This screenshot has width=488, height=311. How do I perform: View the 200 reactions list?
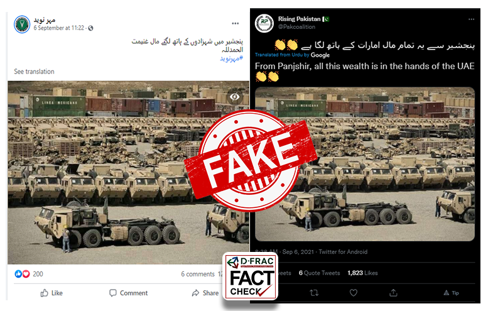click(x=29, y=274)
